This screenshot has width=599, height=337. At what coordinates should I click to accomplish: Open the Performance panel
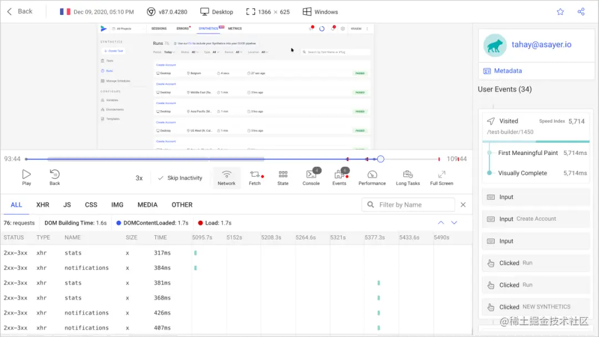(372, 178)
